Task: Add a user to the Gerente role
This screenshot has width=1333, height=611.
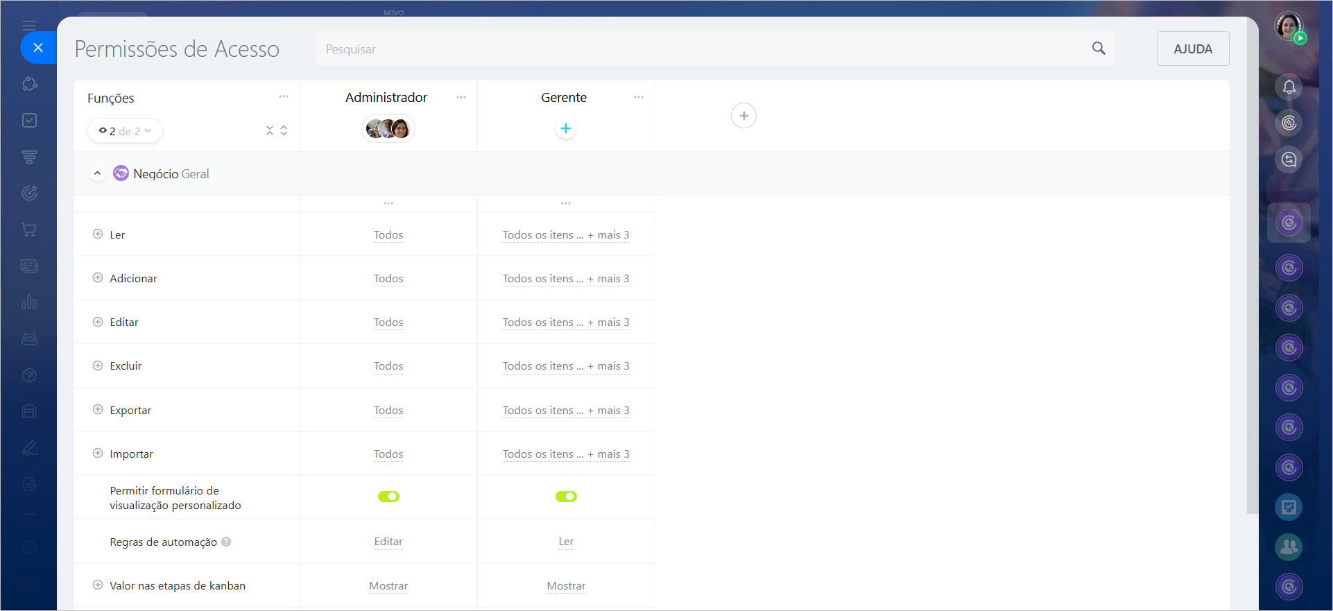Action: point(566,128)
